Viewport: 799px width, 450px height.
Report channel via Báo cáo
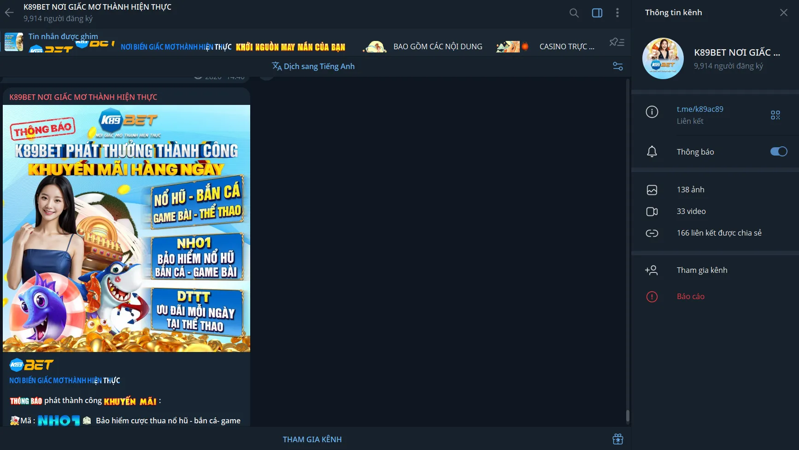click(690, 296)
